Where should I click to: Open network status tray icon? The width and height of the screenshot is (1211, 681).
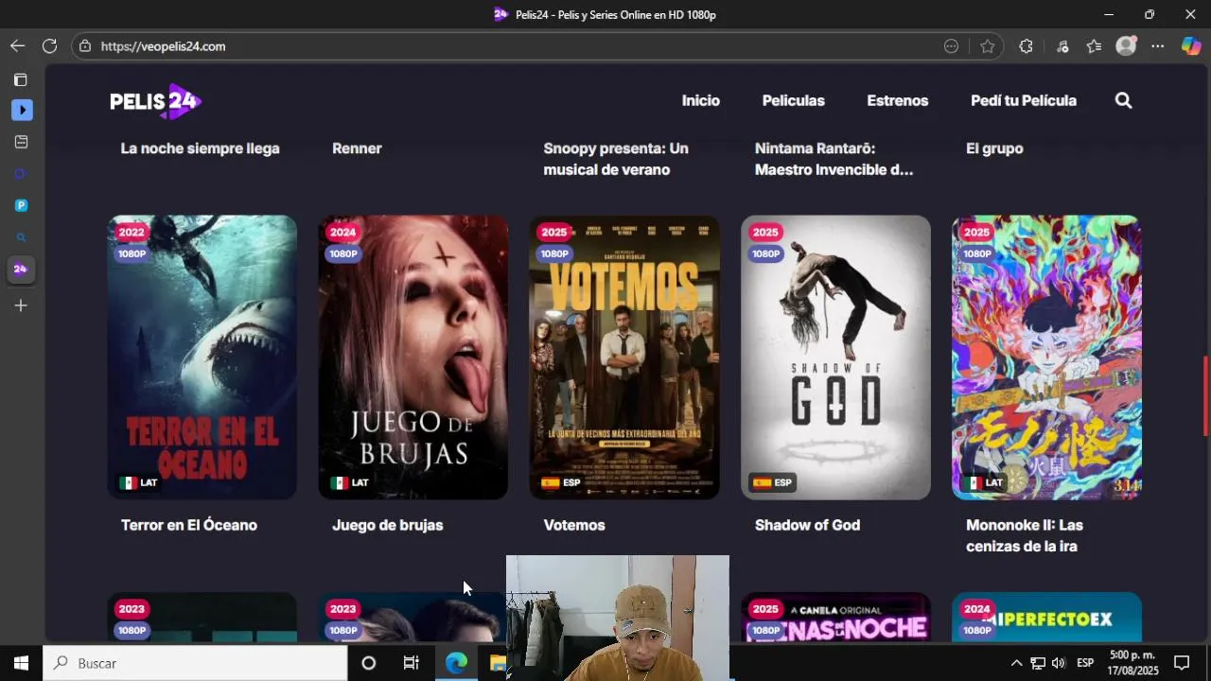click(1038, 663)
